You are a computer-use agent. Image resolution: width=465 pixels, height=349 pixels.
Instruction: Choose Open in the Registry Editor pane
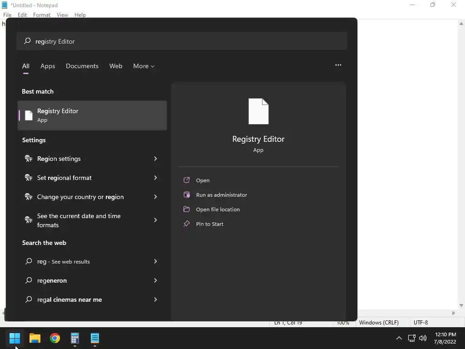coord(203,180)
